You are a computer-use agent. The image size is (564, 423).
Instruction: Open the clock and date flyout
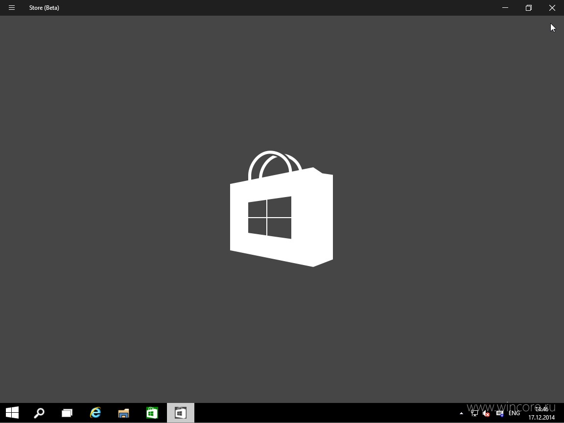tap(541, 413)
